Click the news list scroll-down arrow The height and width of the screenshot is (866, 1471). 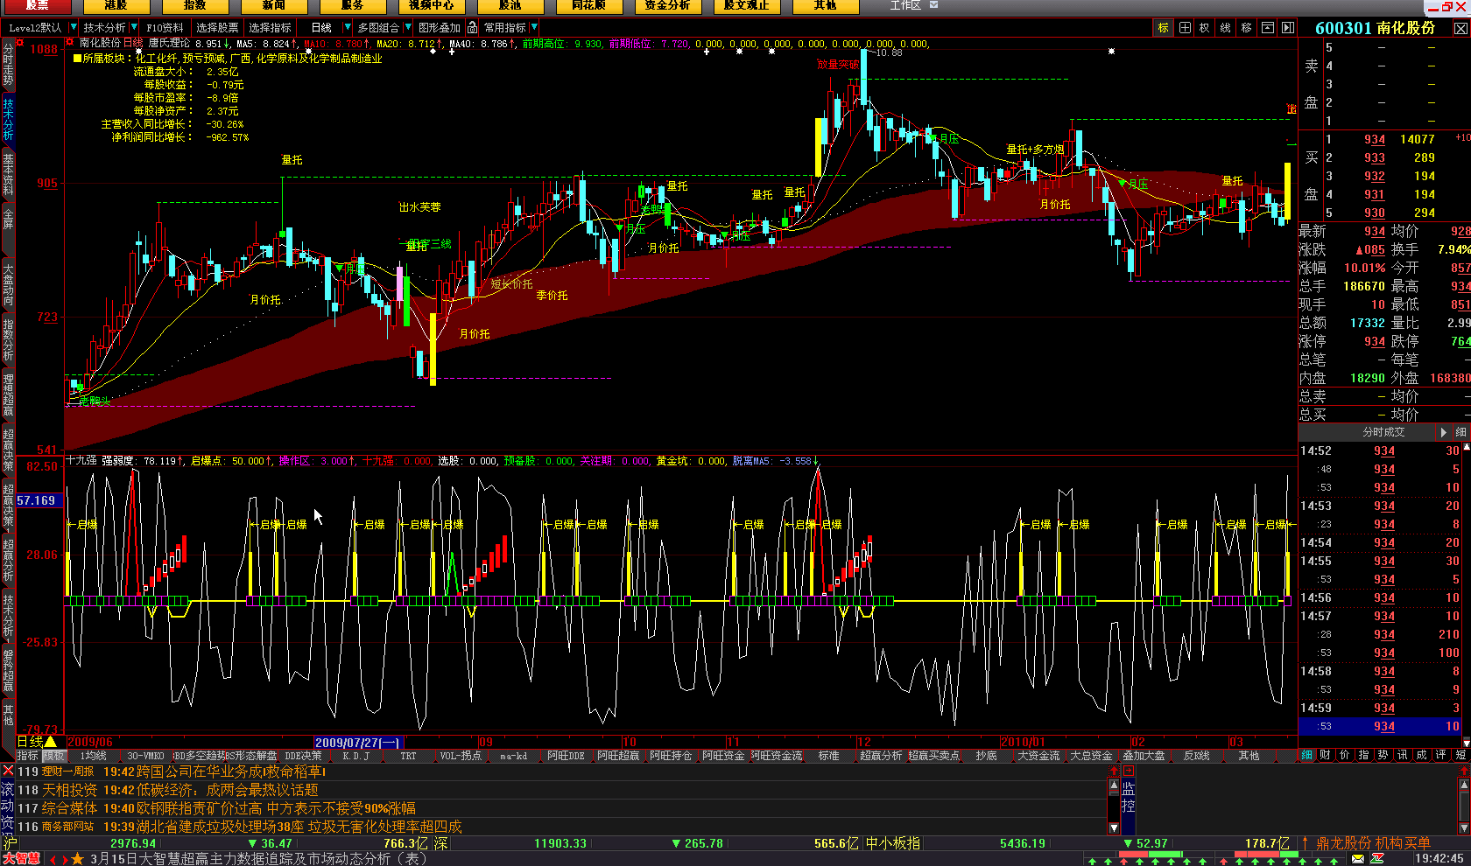(1114, 828)
